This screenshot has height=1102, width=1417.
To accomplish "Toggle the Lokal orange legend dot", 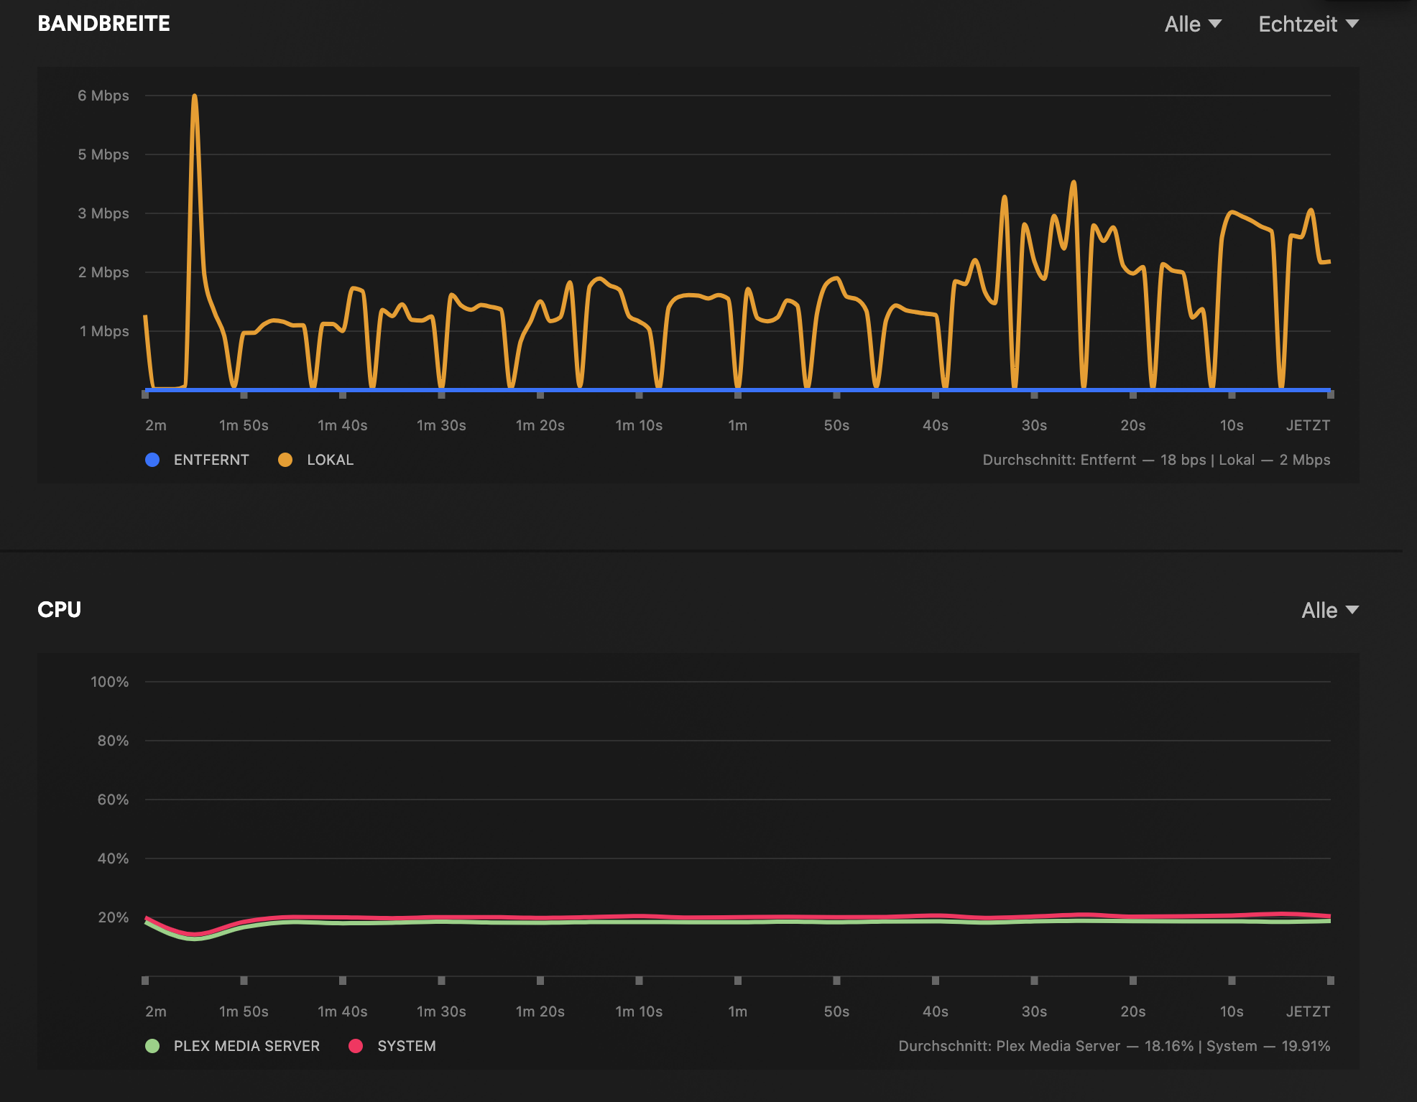I will [285, 460].
